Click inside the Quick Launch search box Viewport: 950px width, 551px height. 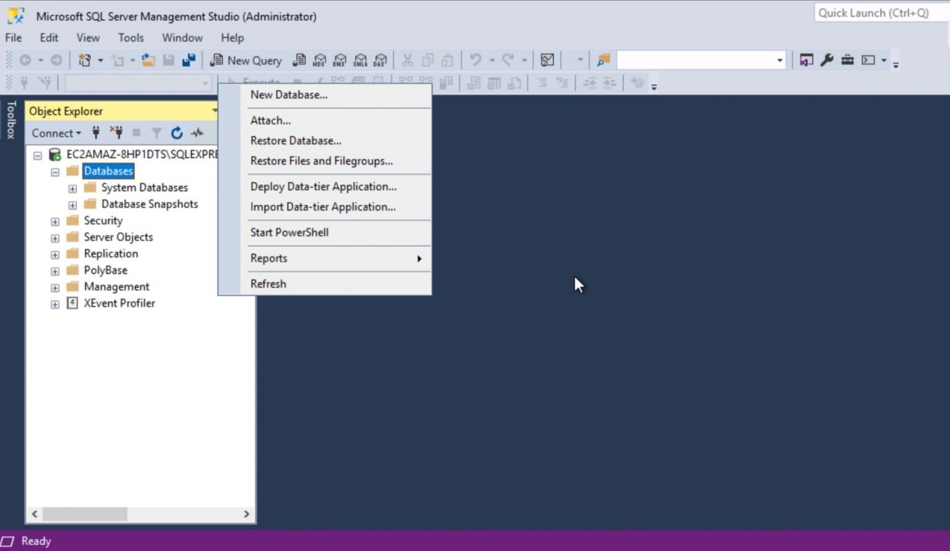878,12
